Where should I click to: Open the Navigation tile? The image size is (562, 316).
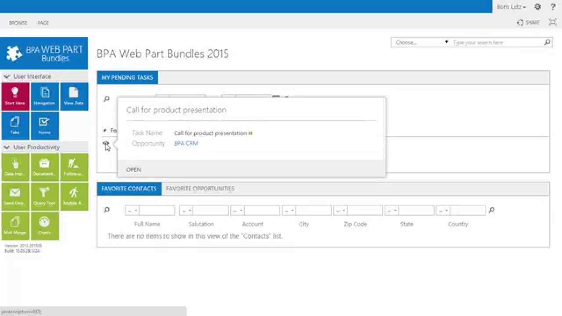[44, 97]
